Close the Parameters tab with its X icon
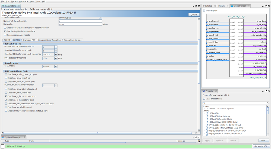The width and height of the screenshot is (271, 149). click(x=19, y=6)
